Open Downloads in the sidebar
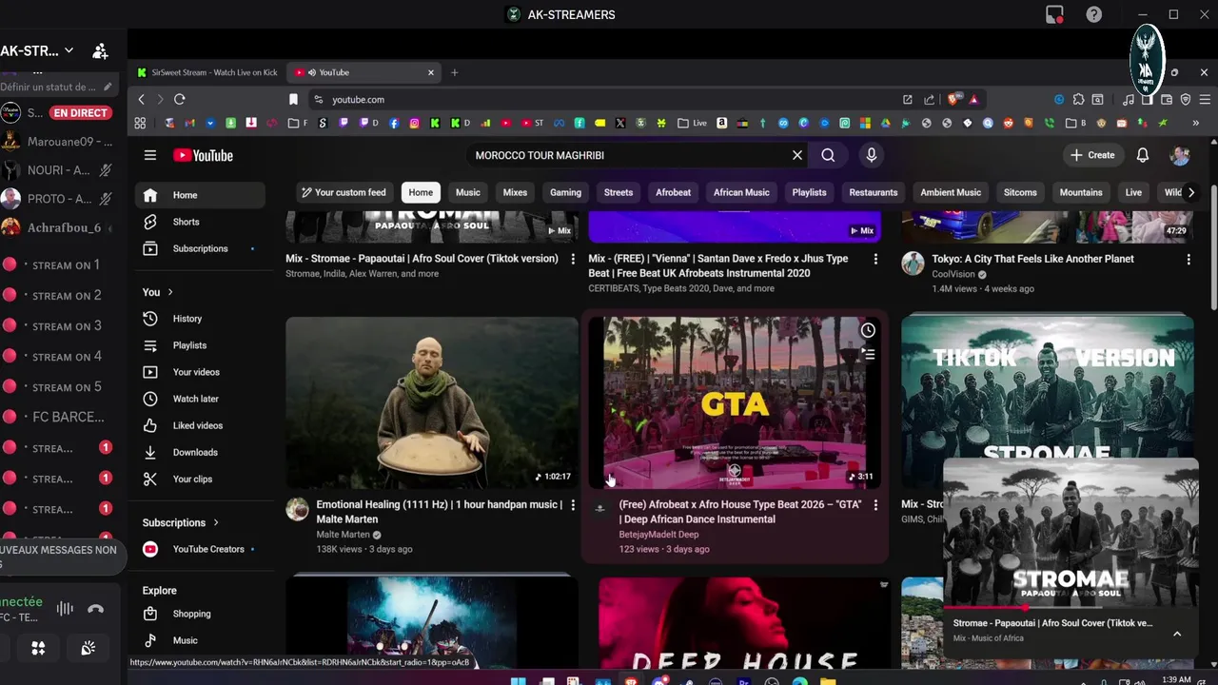1218x685 pixels. point(200,452)
